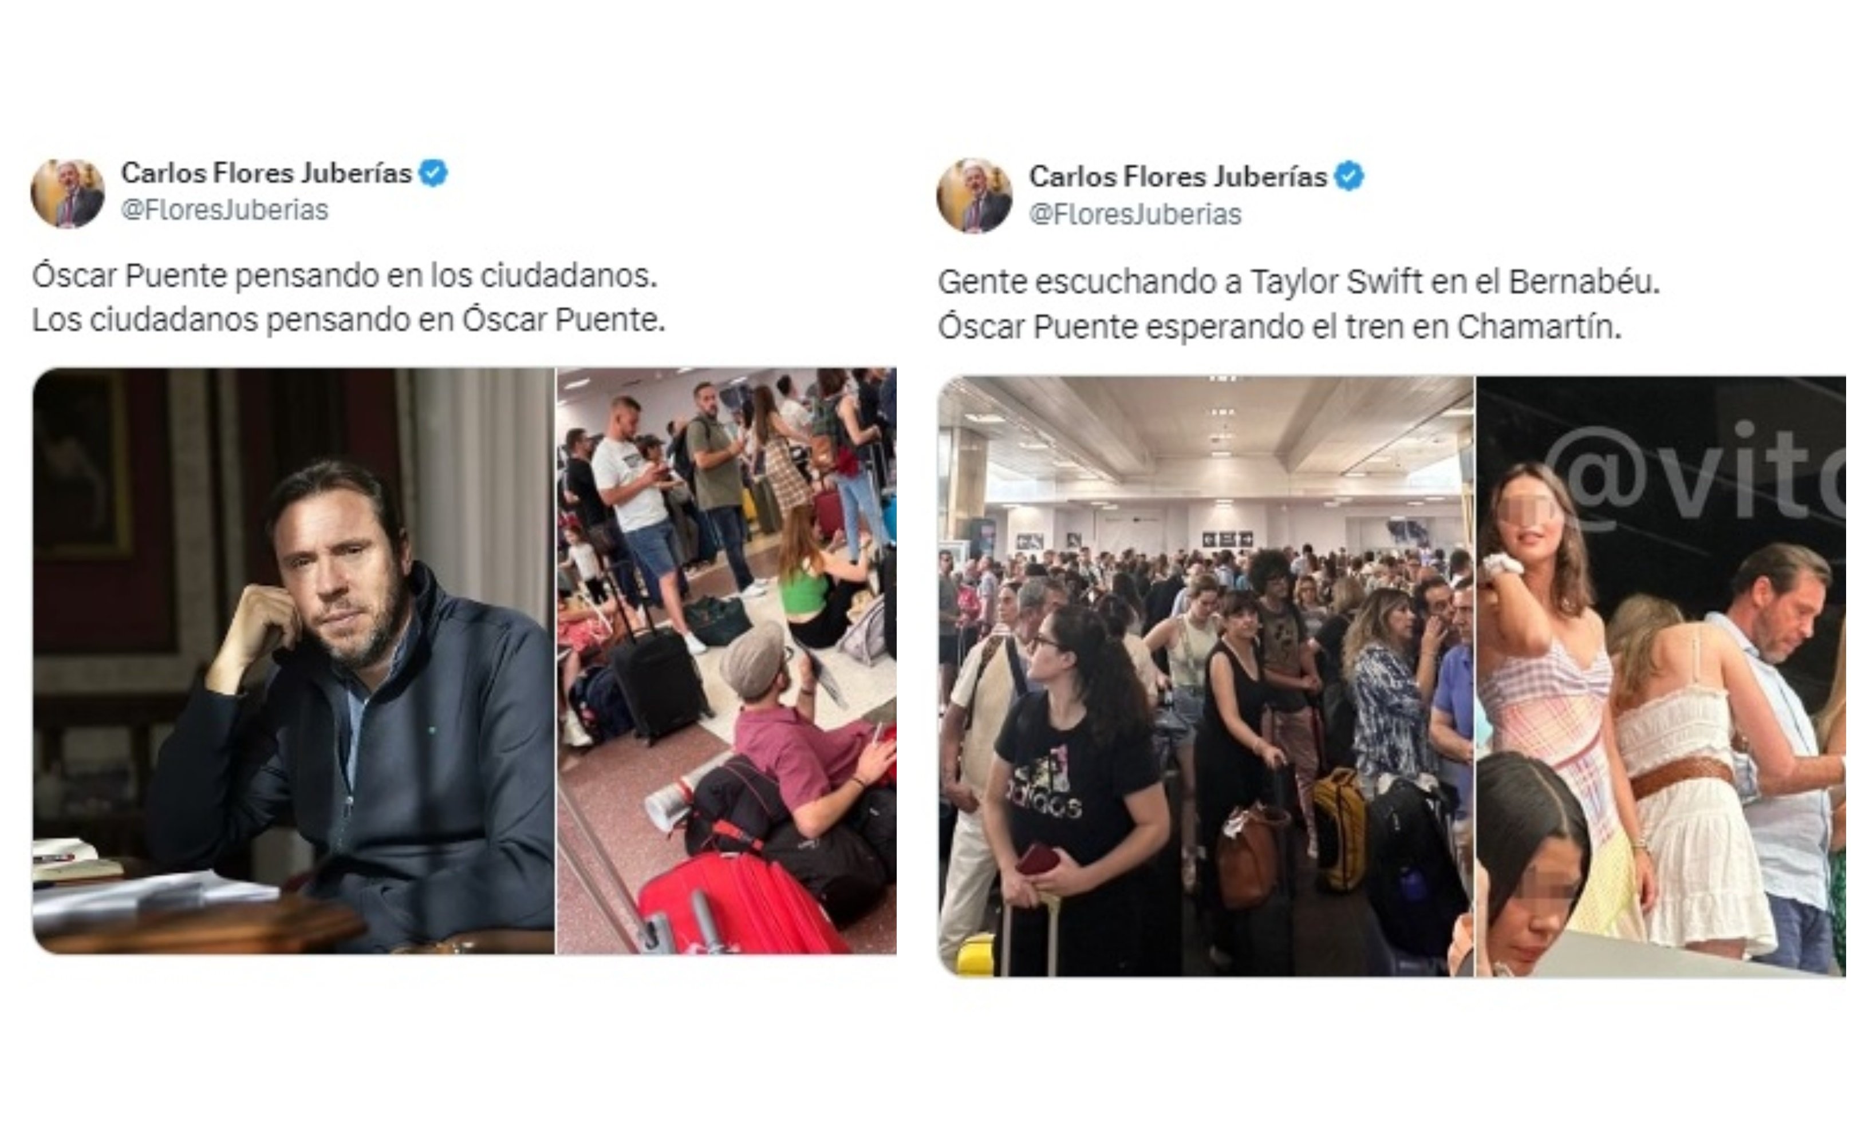This screenshot has width=1869, height=1123.
Task: Open Carlos Flores Juberías name in right tweet
Action: [1177, 176]
